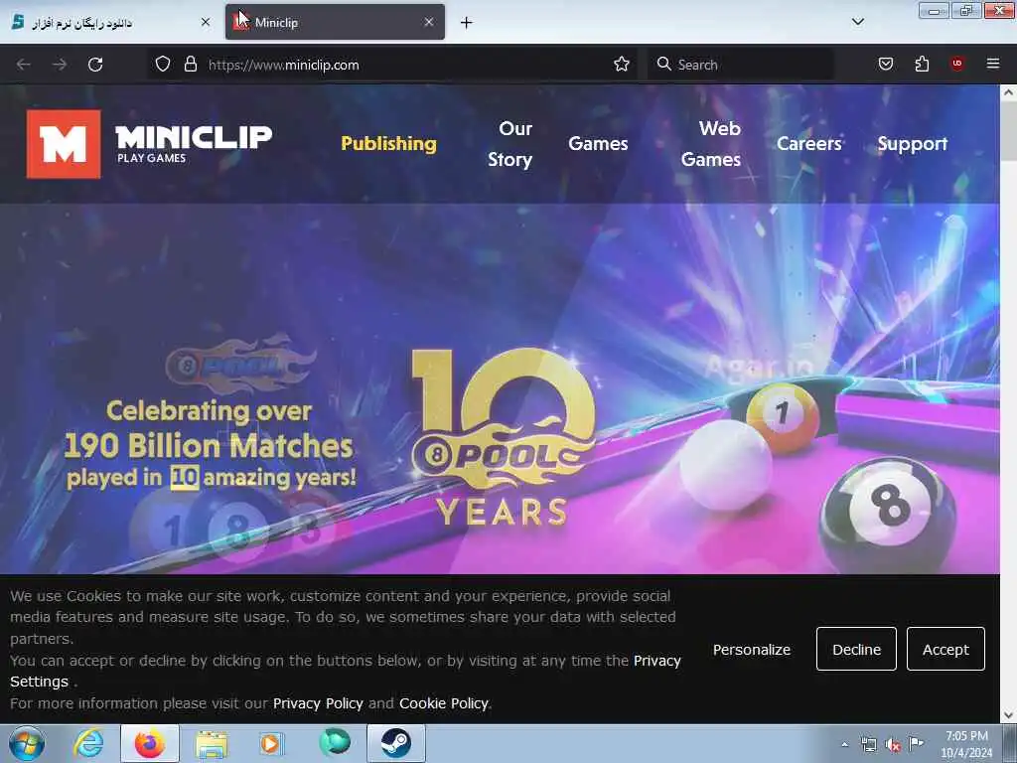This screenshot has height=763, width=1017.
Task: Open the Our Story nav item
Action: pos(509,144)
